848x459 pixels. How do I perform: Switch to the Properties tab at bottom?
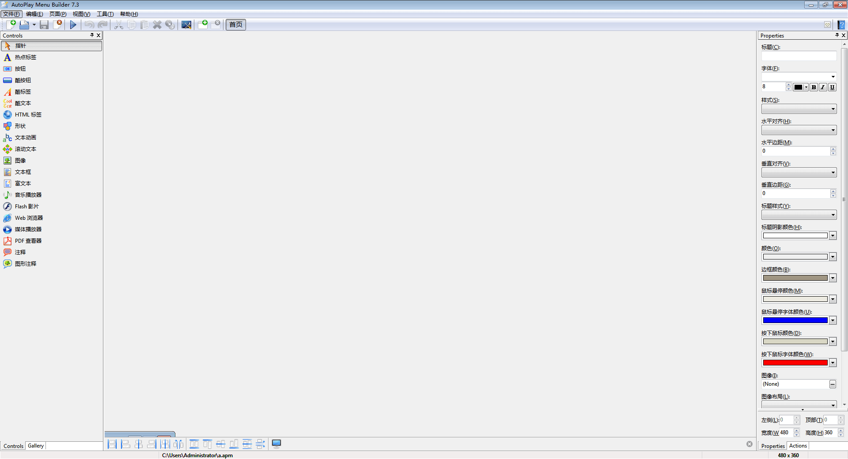773,446
